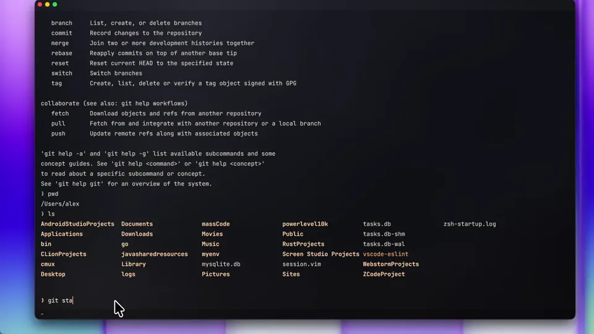Click the 'pull' subcommand in git help

[x=58, y=124]
